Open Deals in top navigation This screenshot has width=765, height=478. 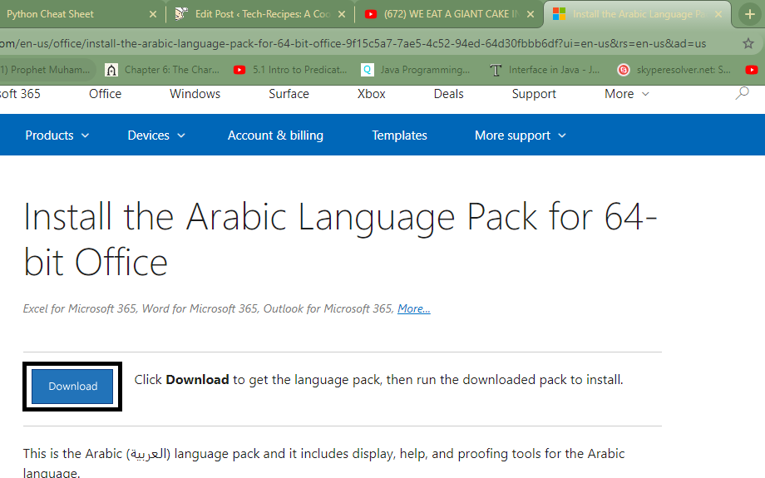[x=448, y=94]
